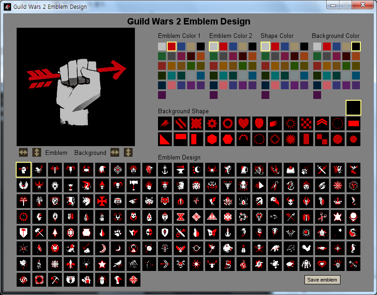Pick the crown emblem design
The image size is (377, 295).
click(338, 201)
